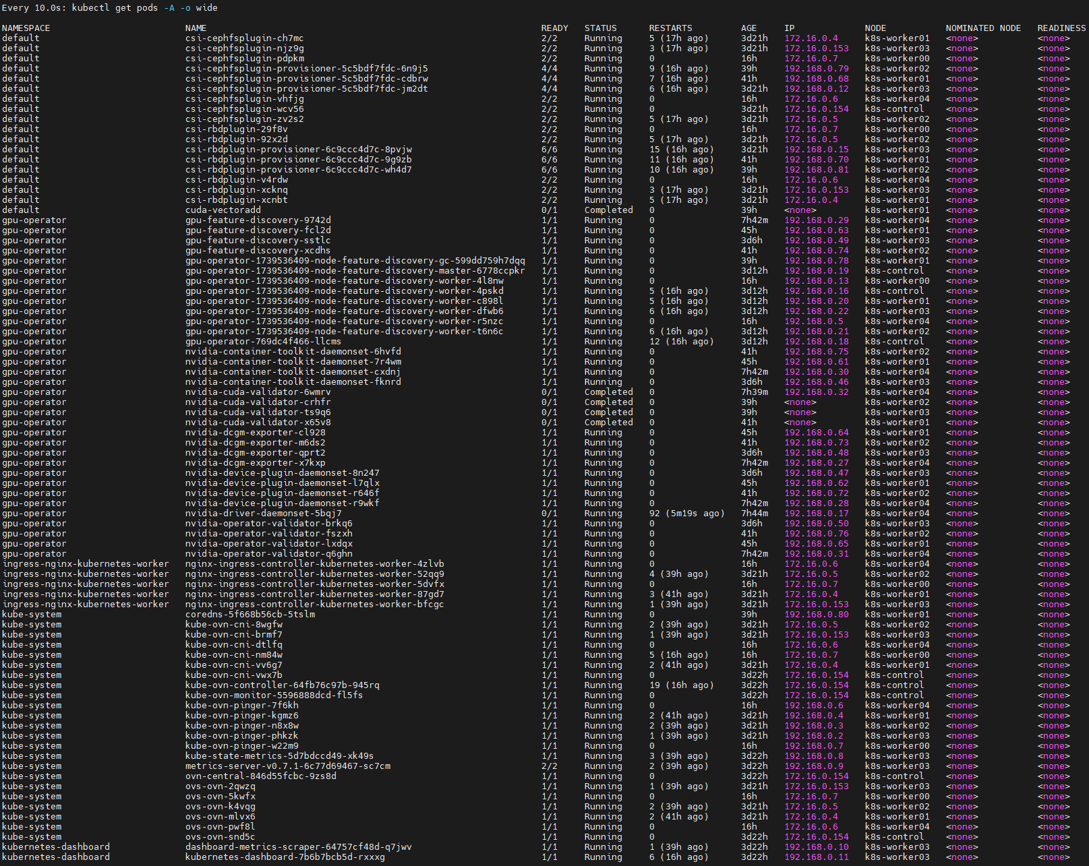The height and width of the screenshot is (866, 1089).
Task: Click age value 7h44m
Action: click(754, 514)
